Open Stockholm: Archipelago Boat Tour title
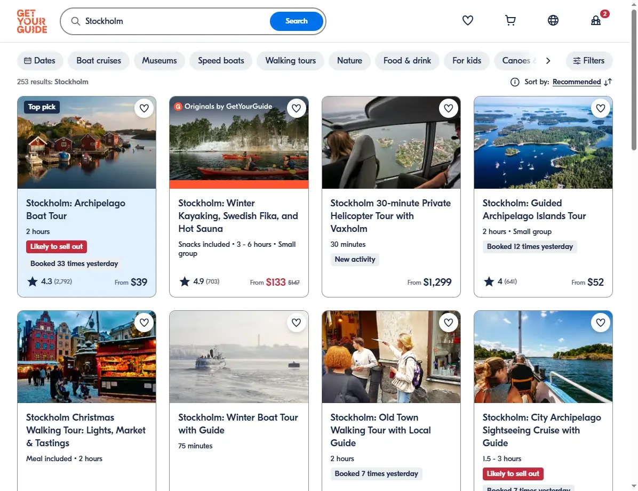 (x=76, y=210)
